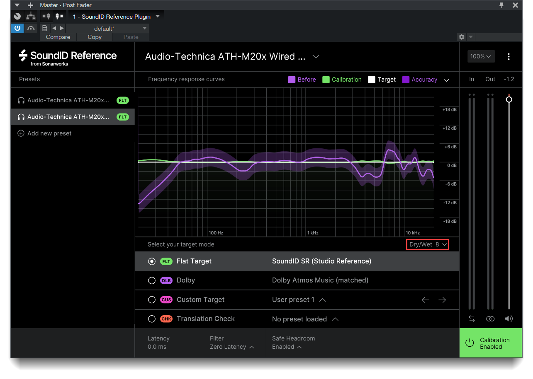Open the SoundID Reference Plugin selector dropdown
The image size is (533, 379).
116,17
